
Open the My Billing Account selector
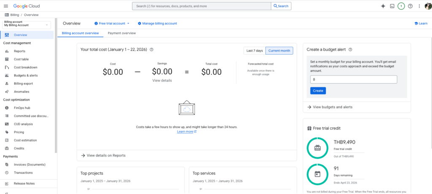(x=27, y=25)
